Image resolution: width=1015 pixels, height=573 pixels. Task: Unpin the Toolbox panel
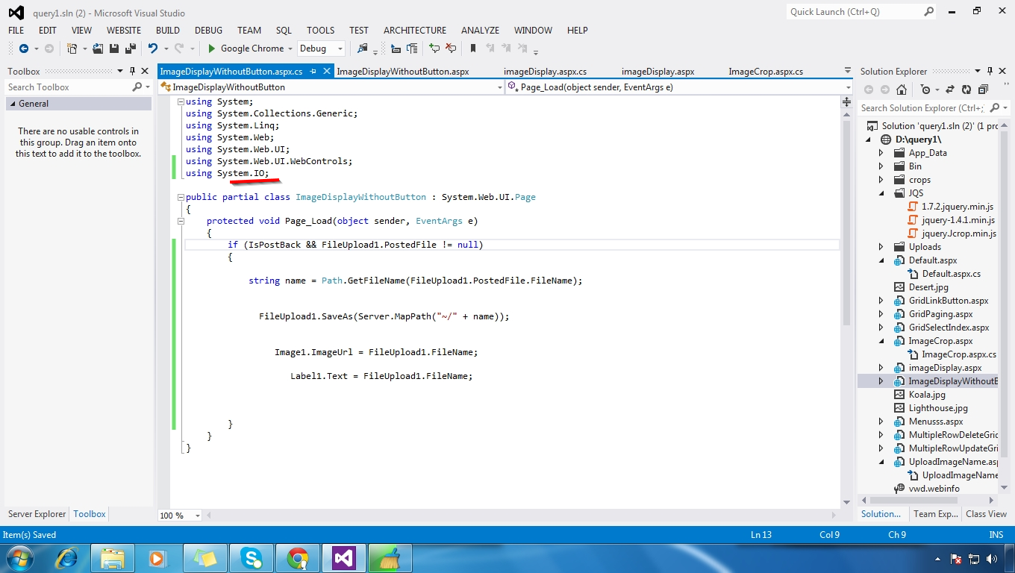[133, 71]
